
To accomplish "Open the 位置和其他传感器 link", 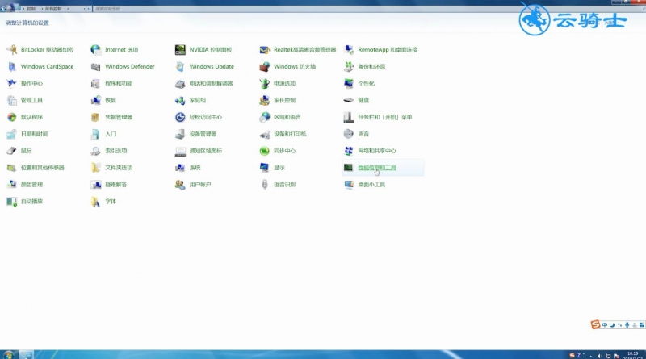I will (x=43, y=168).
